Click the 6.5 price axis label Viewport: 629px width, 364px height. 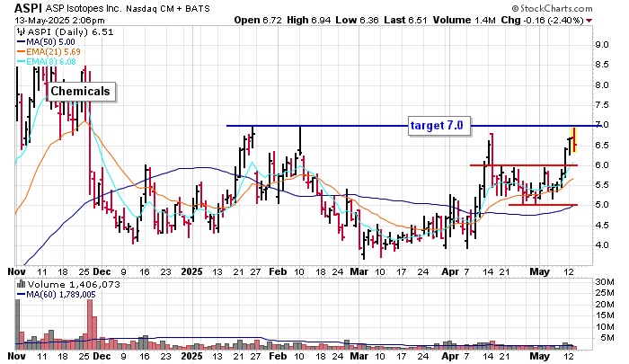(x=601, y=146)
